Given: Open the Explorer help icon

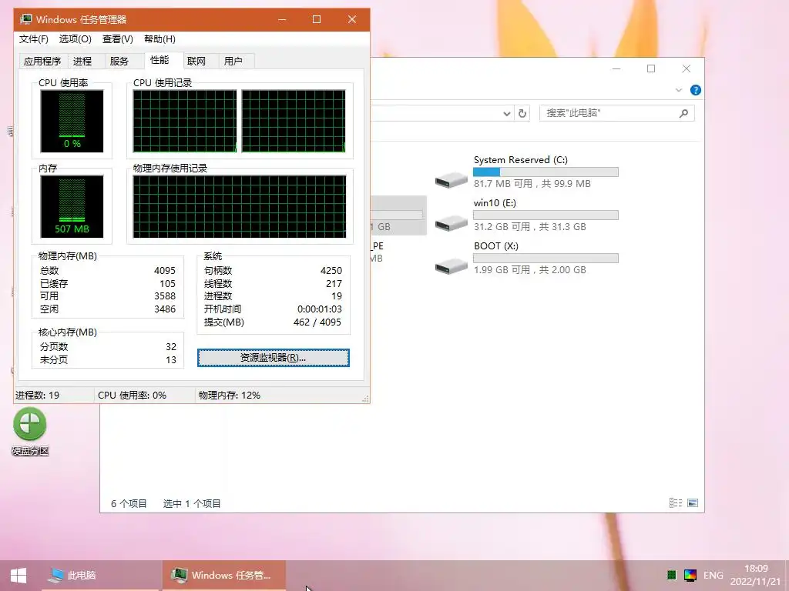Looking at the screenshot, I should 696,90.
